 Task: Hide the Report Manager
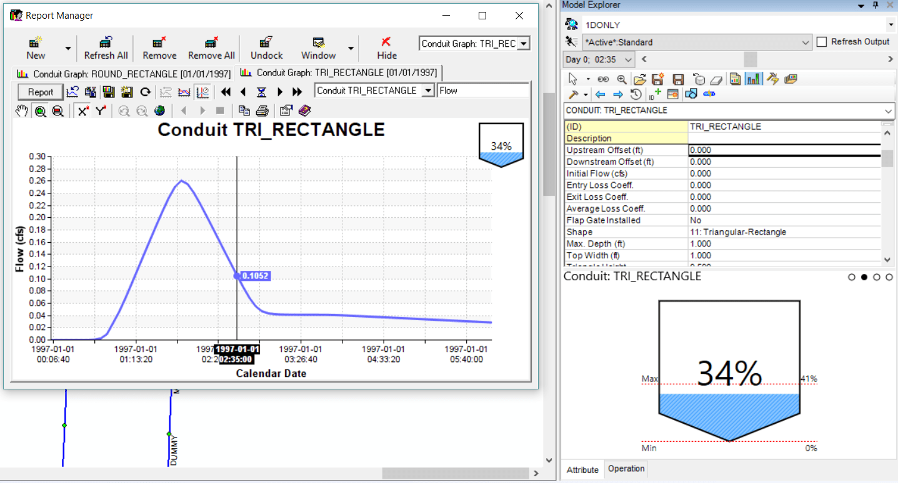point(387,48)
